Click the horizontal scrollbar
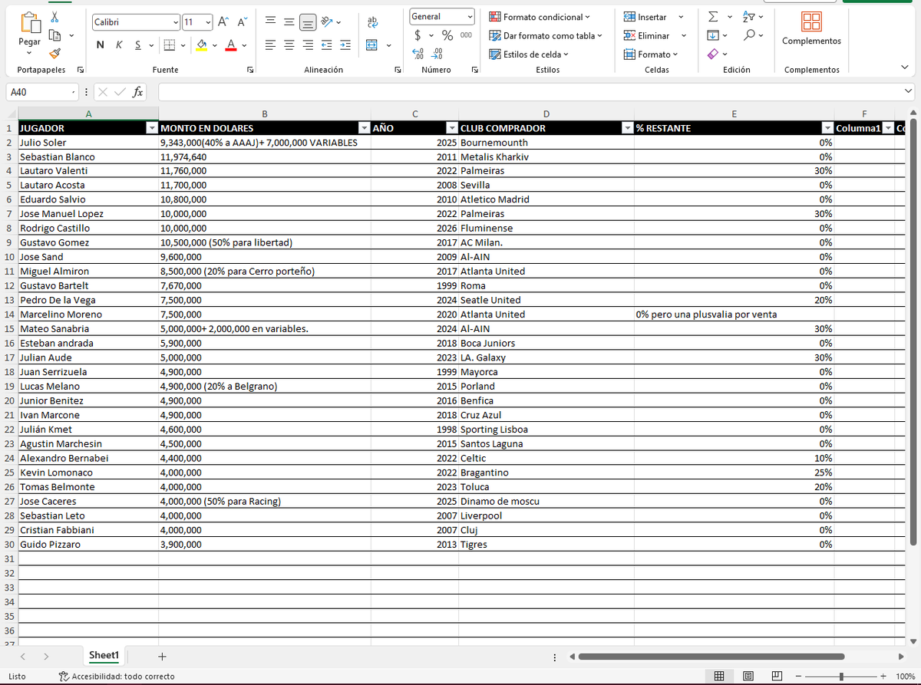The image size is (921, 685). (x=711, y=657)
